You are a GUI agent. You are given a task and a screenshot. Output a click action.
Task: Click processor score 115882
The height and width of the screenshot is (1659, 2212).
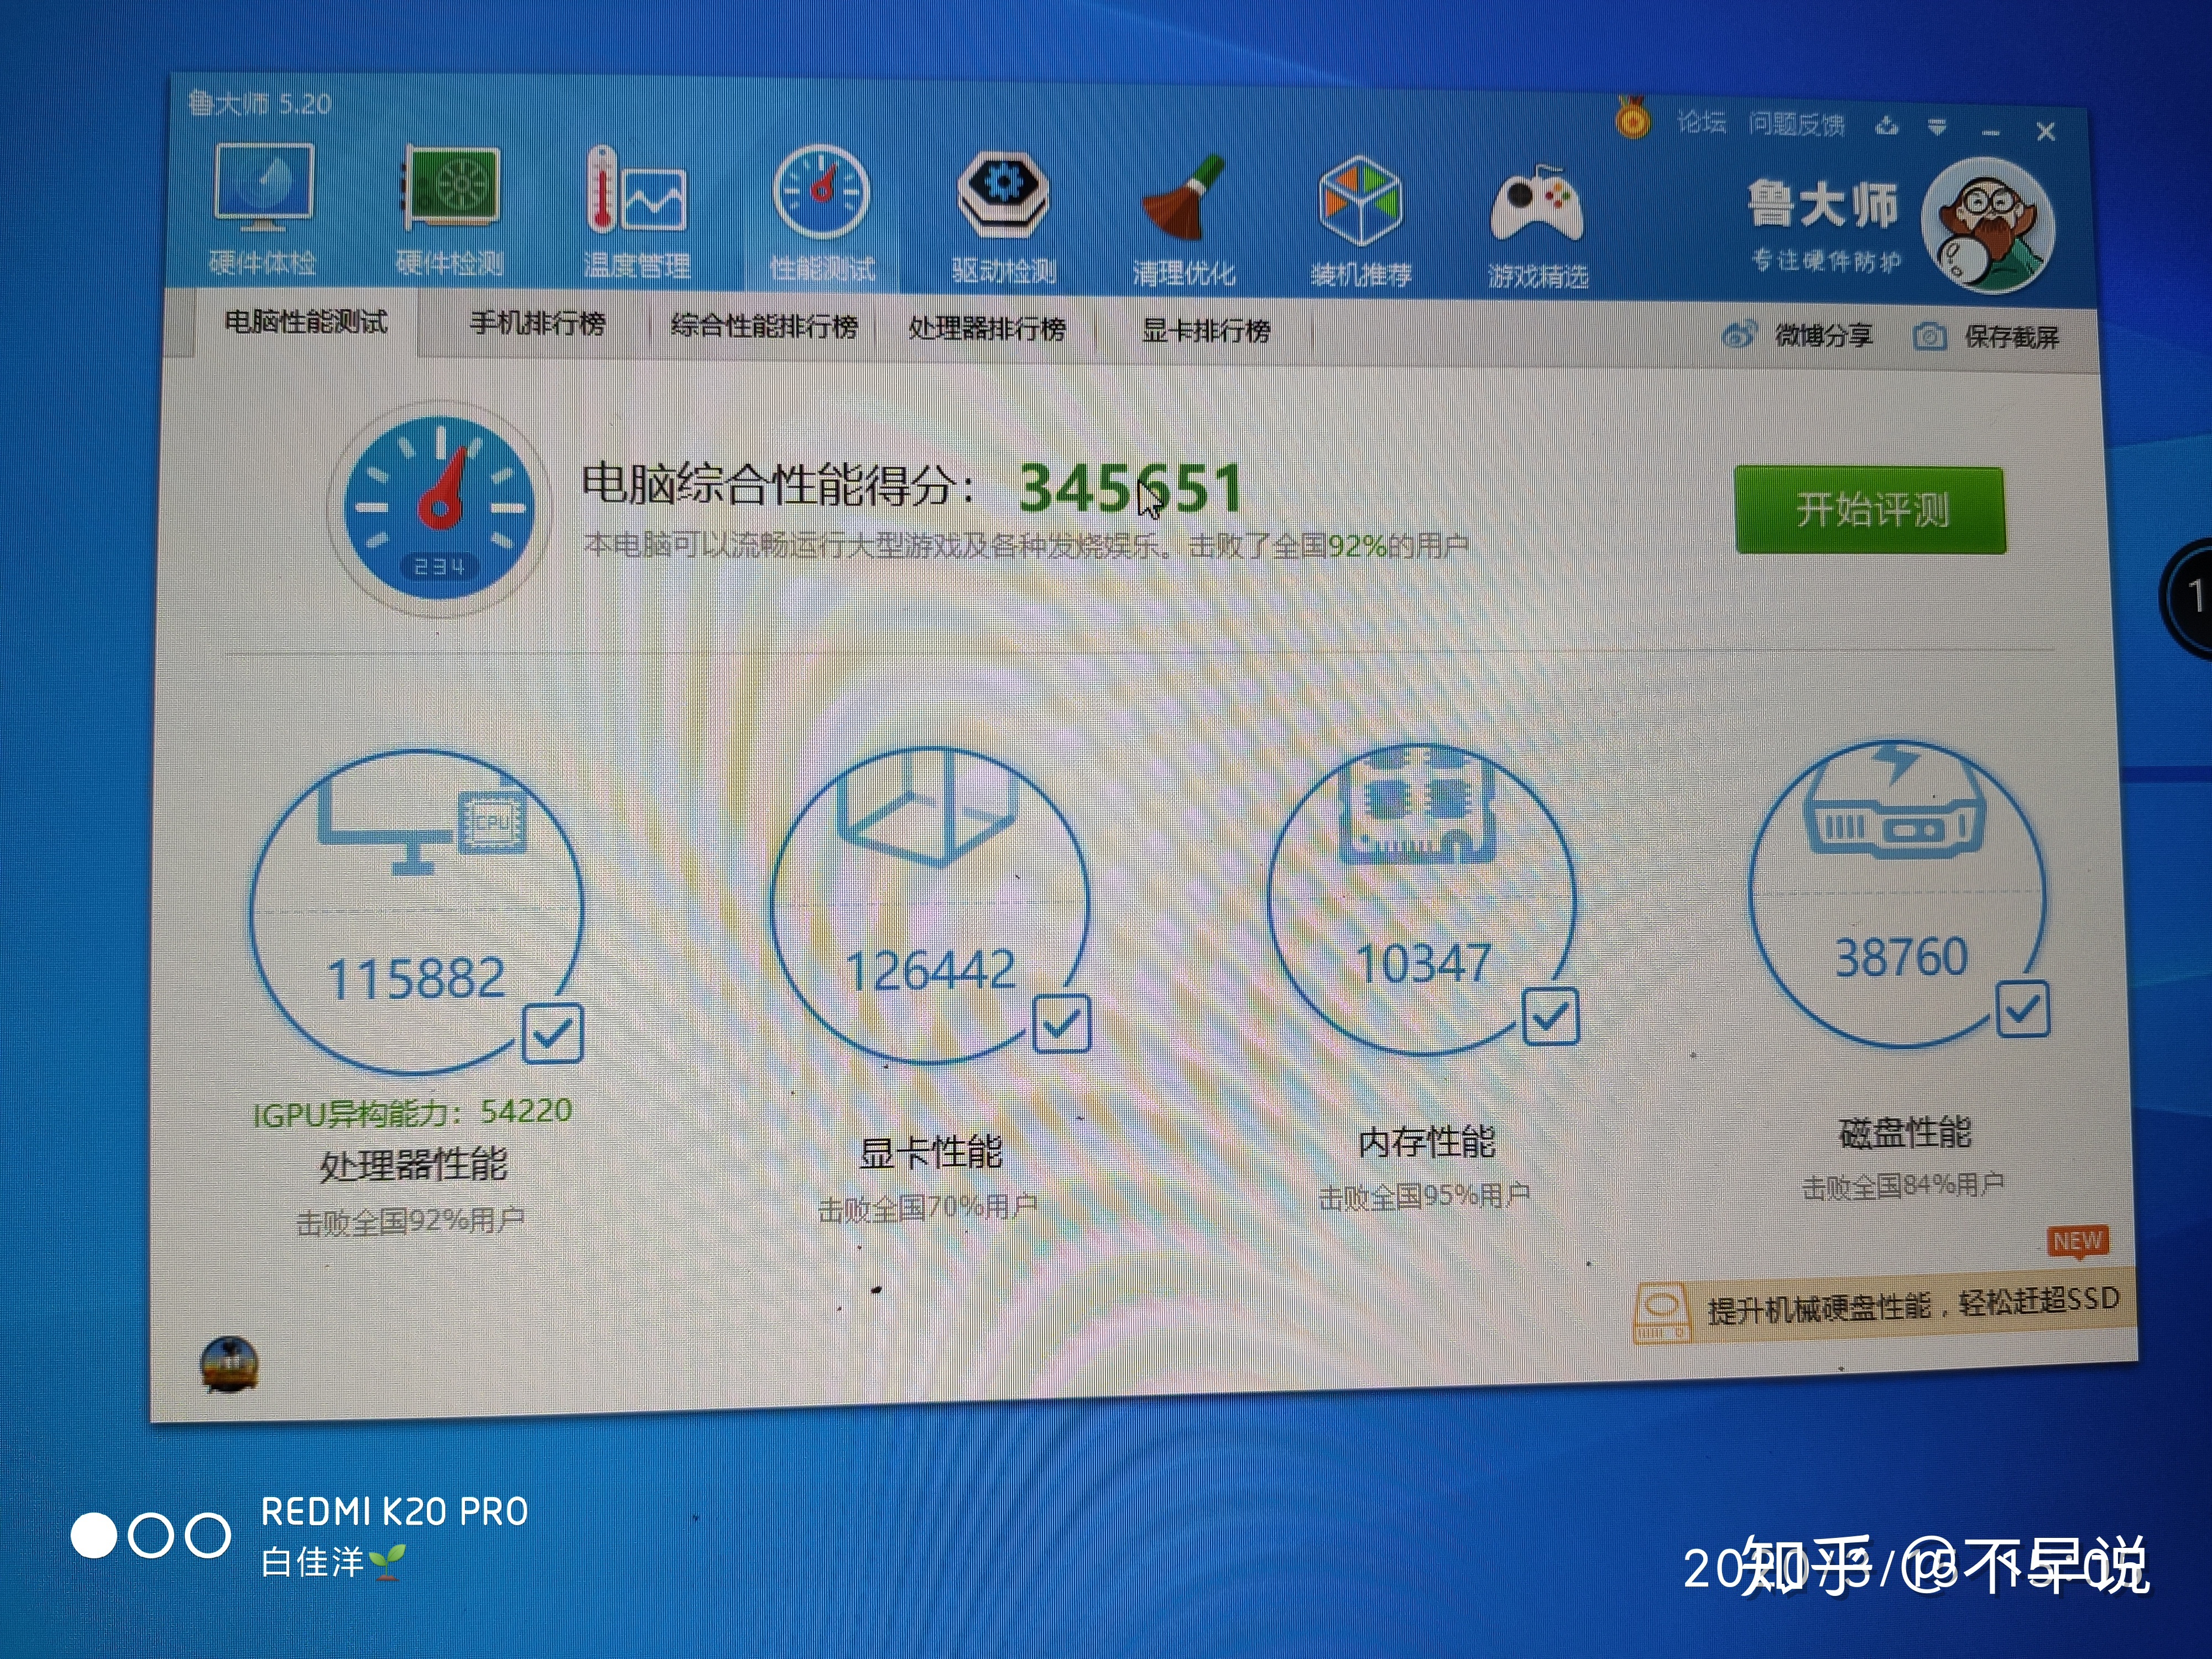[415, 978]
